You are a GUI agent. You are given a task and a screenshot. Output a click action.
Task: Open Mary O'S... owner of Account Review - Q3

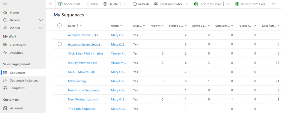119,35
